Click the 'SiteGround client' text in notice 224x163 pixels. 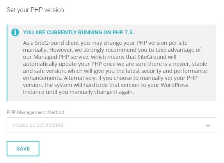[57, 43]
